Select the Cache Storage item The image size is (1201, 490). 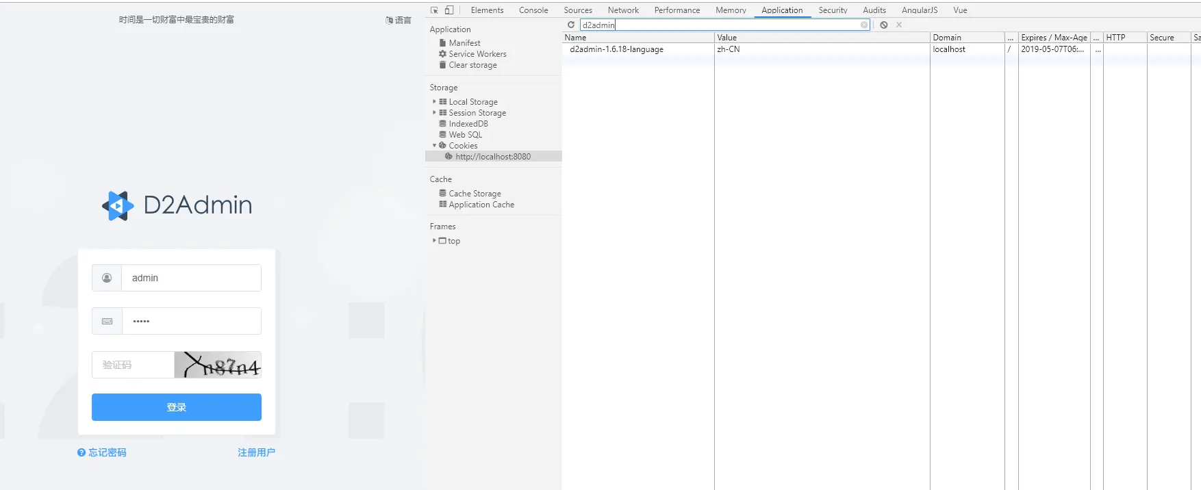(475, 193)
